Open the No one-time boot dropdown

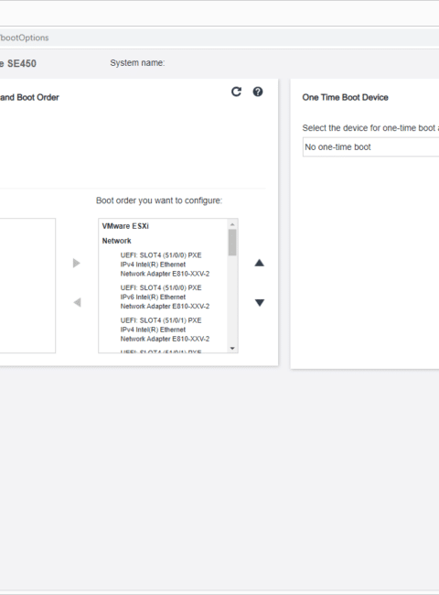point(370,146)
